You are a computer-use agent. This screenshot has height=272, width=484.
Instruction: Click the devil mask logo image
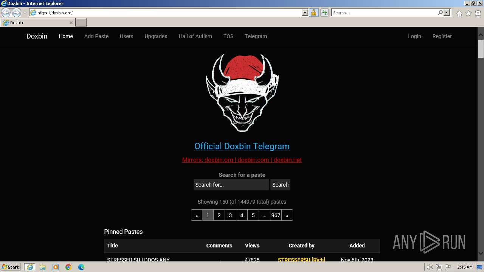242,93
